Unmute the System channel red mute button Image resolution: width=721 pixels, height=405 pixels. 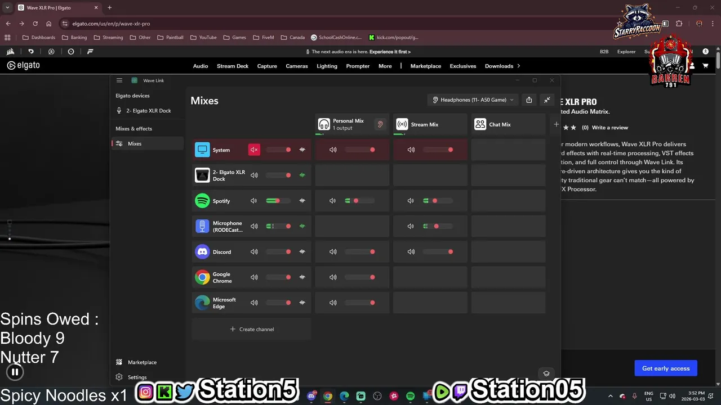[x=254, y=150]
